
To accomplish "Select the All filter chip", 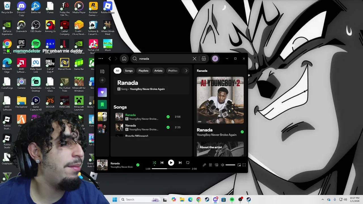I will pyautogui.click(x=117, y=71).
